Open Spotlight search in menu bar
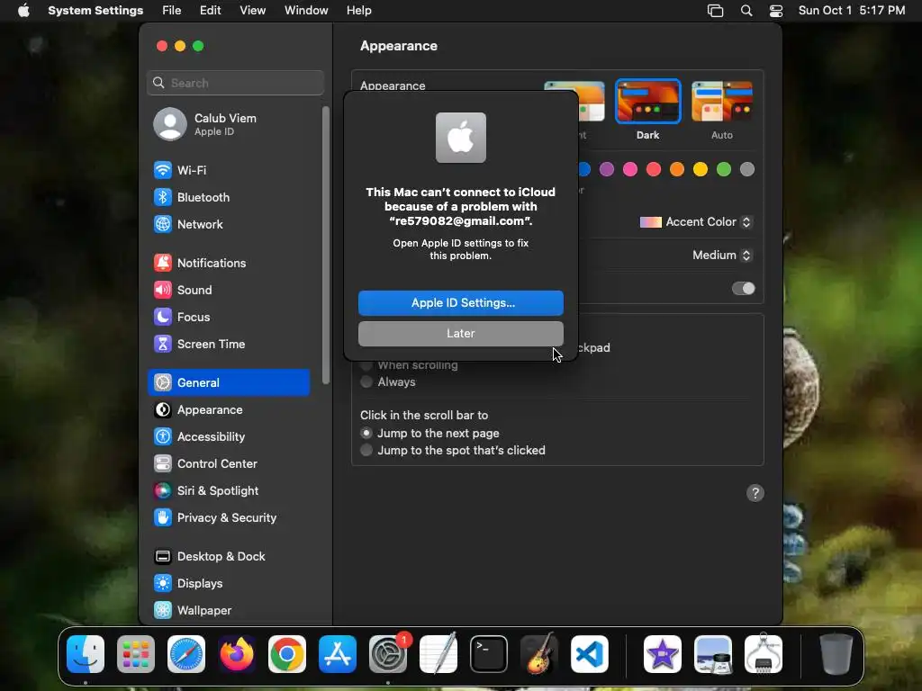The height and width of the screenshot is (691, 922). click(746, 11)
